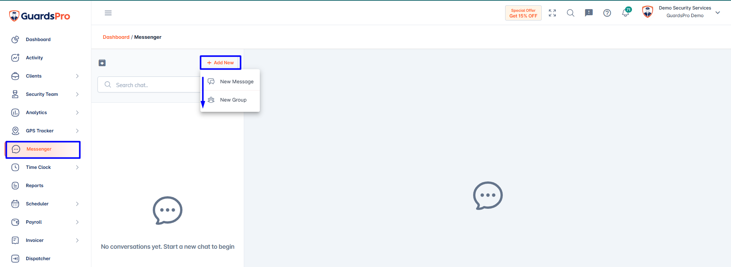The width and height of the screenshot is (731, 267).
Task: Focus the Search chat input field
Action: point(149,85)
